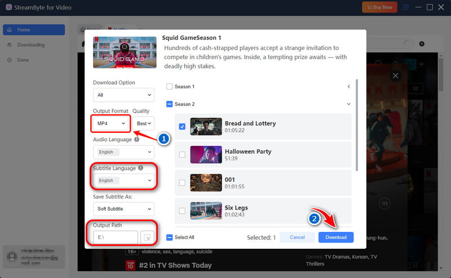Click the black clear icon in address bar
Image resolution: width=451 pixels, height=278 pixels.
coord(422,44)
